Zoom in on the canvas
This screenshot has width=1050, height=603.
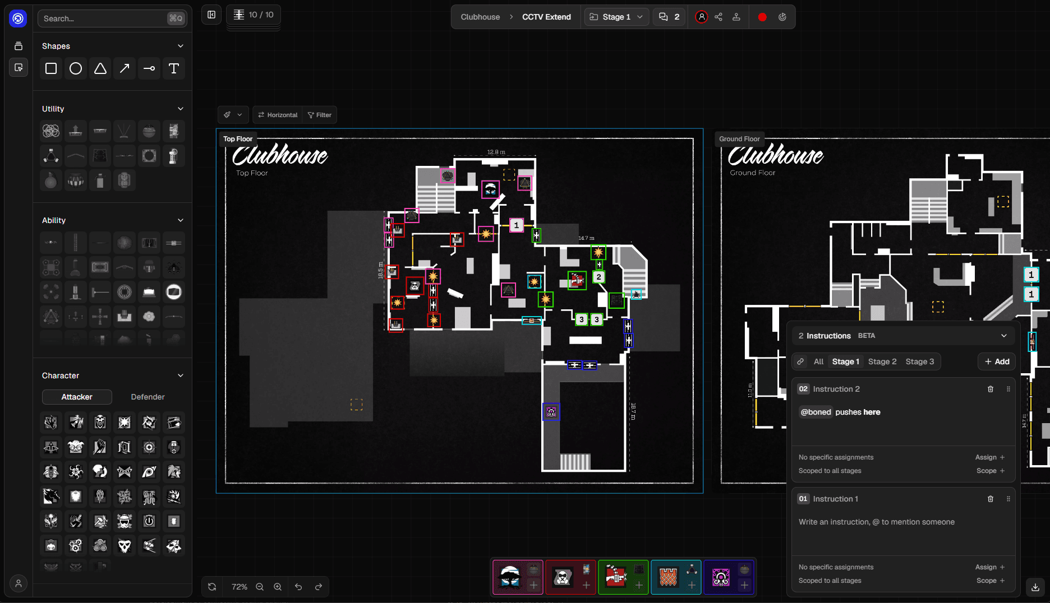coord(278,587)
